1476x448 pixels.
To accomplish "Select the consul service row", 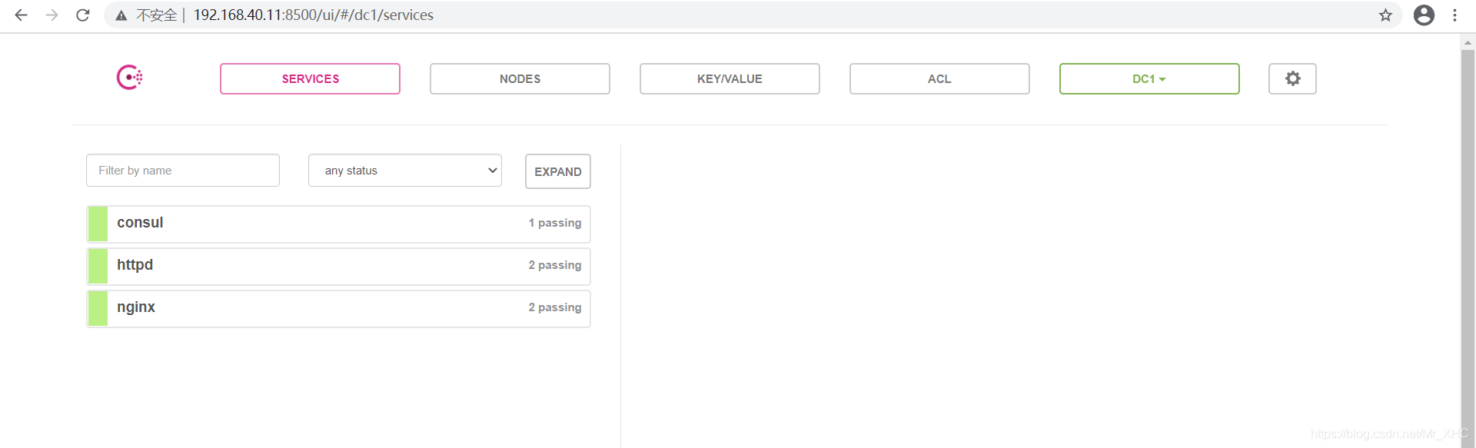I will tap(338, 224).
